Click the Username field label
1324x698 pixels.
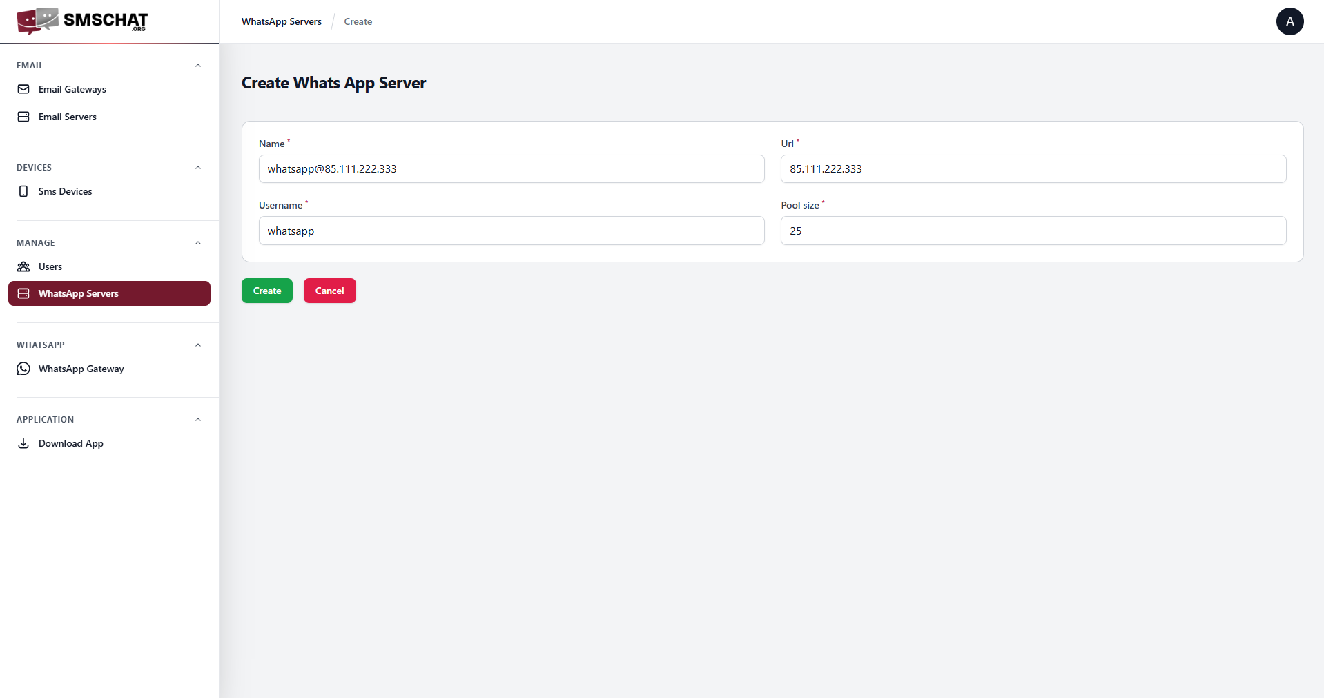click(x=281, y=205)
